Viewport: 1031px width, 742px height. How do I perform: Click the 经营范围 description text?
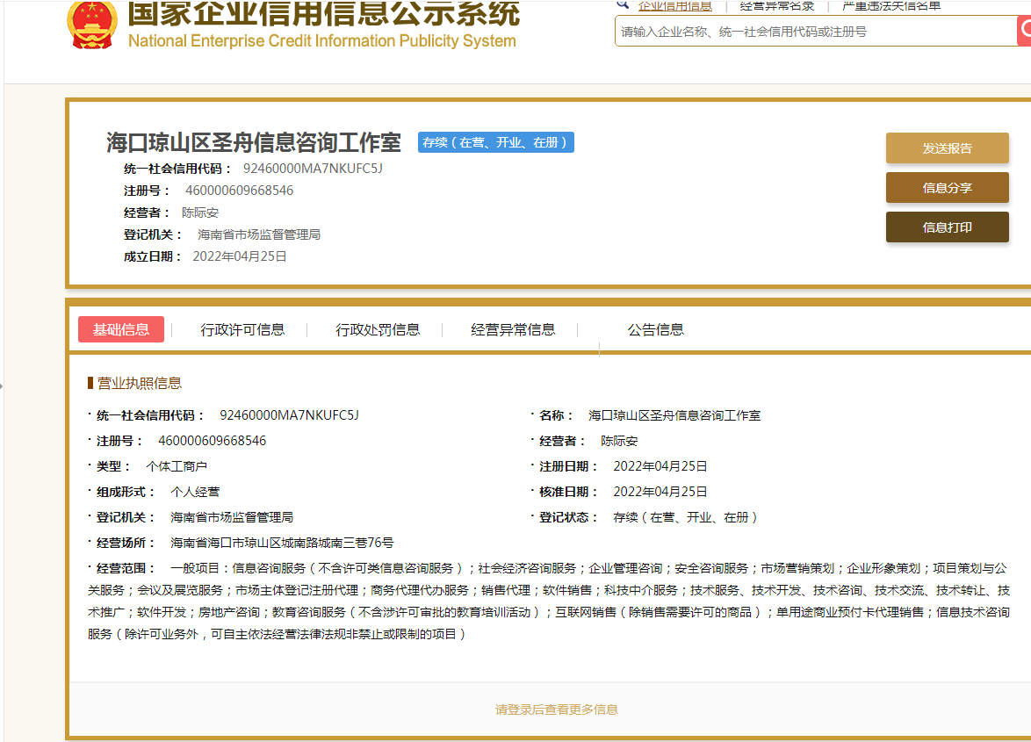[549, 601]
